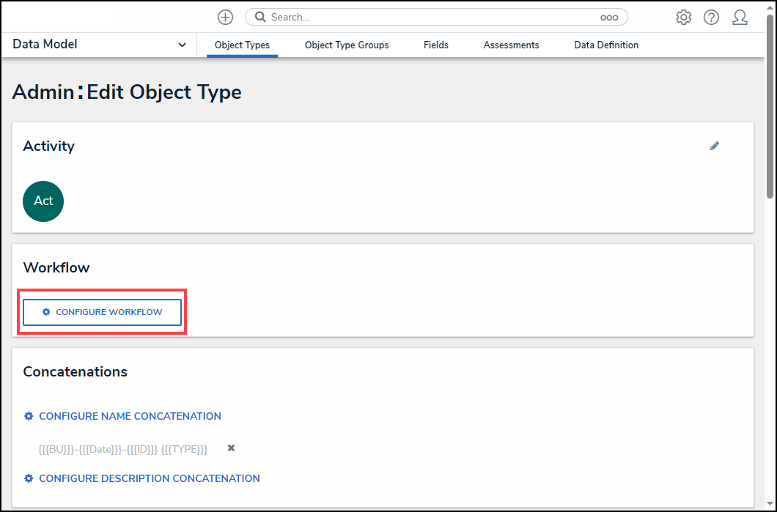Open the admin settings gear icon
This screenshot has width=777, height=512.
coord(683,17)
